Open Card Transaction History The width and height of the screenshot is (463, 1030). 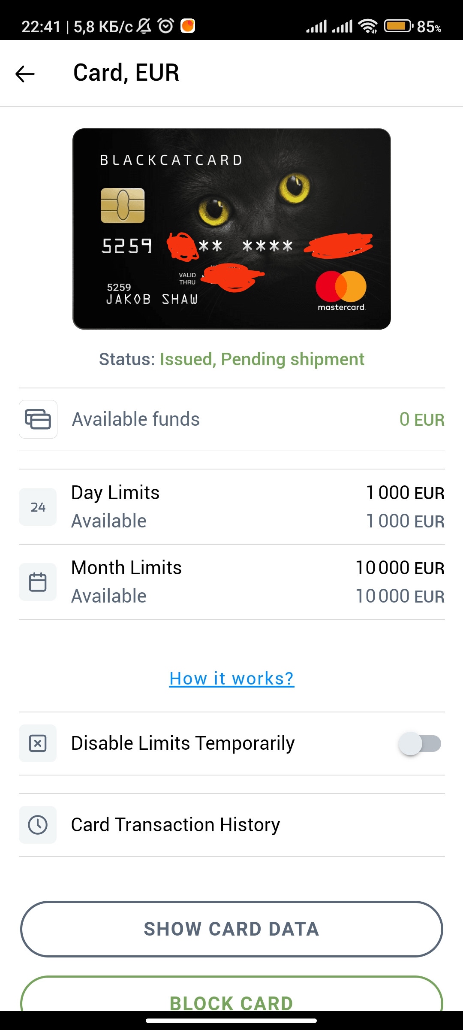(175, 825)
